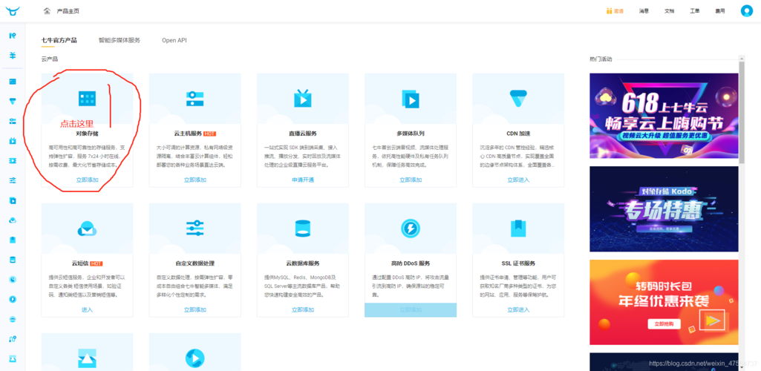Click 申请开通 under 直播云服务

(302, 180)
